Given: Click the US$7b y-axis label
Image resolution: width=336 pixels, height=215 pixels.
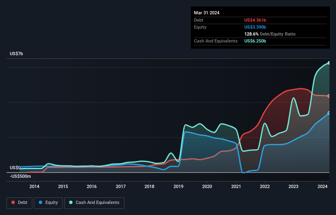Looking at the screenshot, I should tap(16, 54).
